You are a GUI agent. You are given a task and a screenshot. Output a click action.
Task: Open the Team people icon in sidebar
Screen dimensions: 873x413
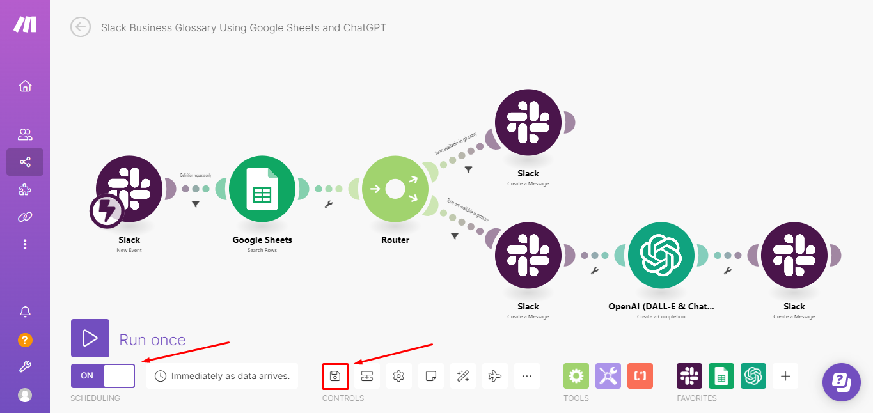tap(25, 134)
